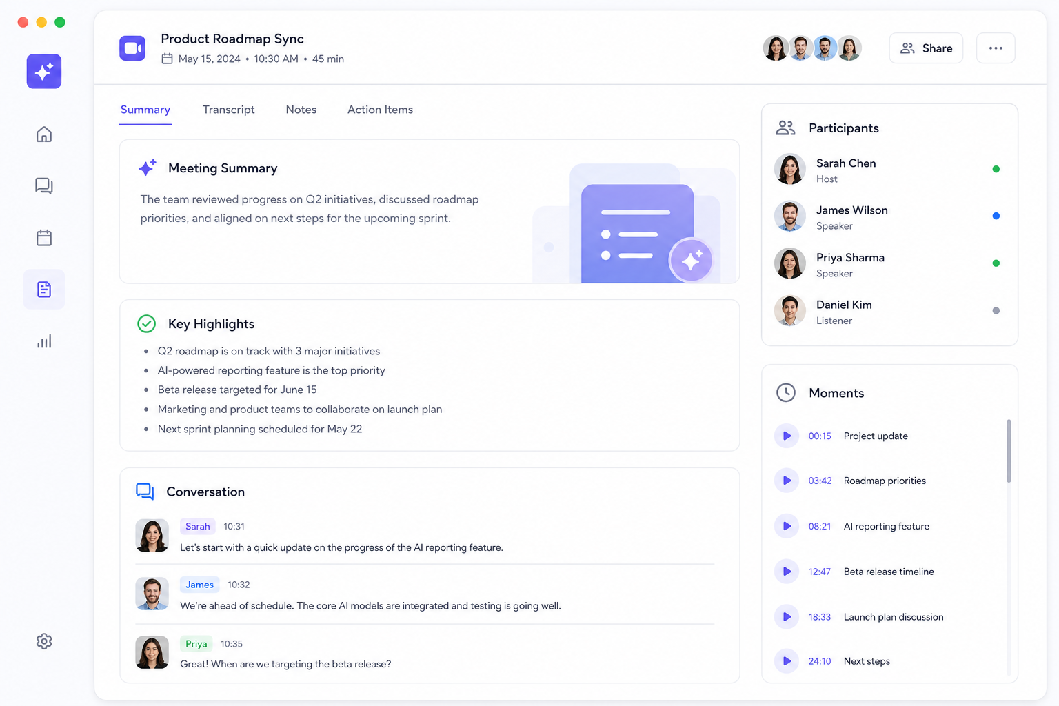Jump to the 12:47 timestamp link
This screenshot has width=1059, height=706.
[x=820, y=572]
